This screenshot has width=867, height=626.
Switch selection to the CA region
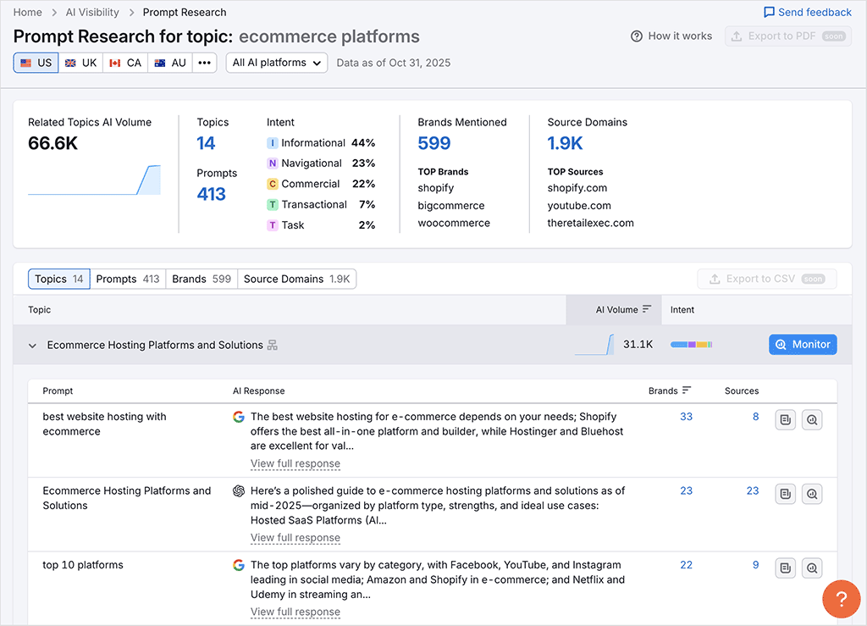click(124, 62)
